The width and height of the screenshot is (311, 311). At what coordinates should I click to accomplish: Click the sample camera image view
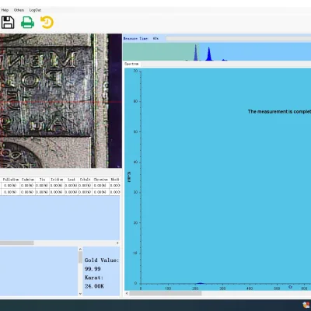tap(61, 101)
